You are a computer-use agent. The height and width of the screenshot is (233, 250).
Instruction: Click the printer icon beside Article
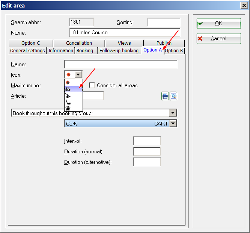point(165,96)
